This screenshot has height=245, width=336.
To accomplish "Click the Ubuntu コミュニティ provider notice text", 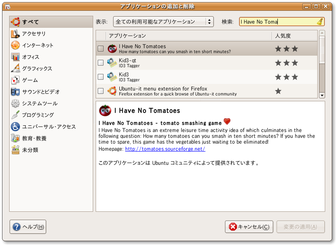I will 179,163.
